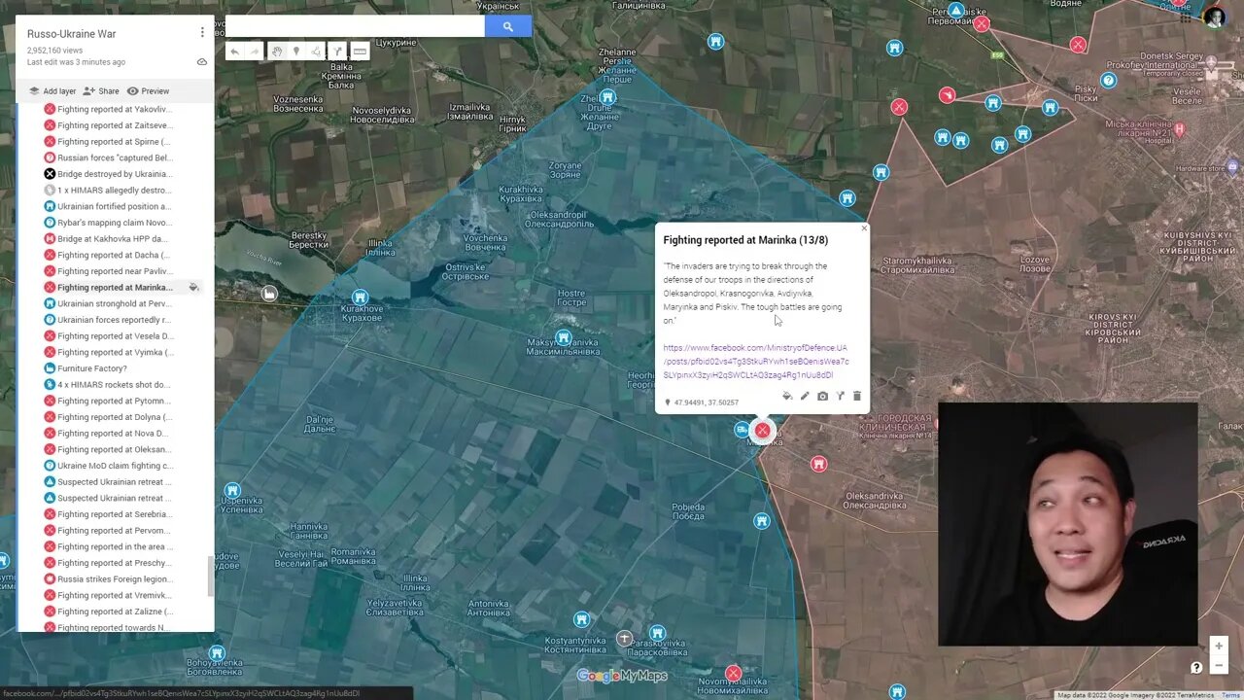Click the pencil edit icon in the popup
Image resolution: width=1244 pixels, height=700 pixels.
[x=805, y=396]
